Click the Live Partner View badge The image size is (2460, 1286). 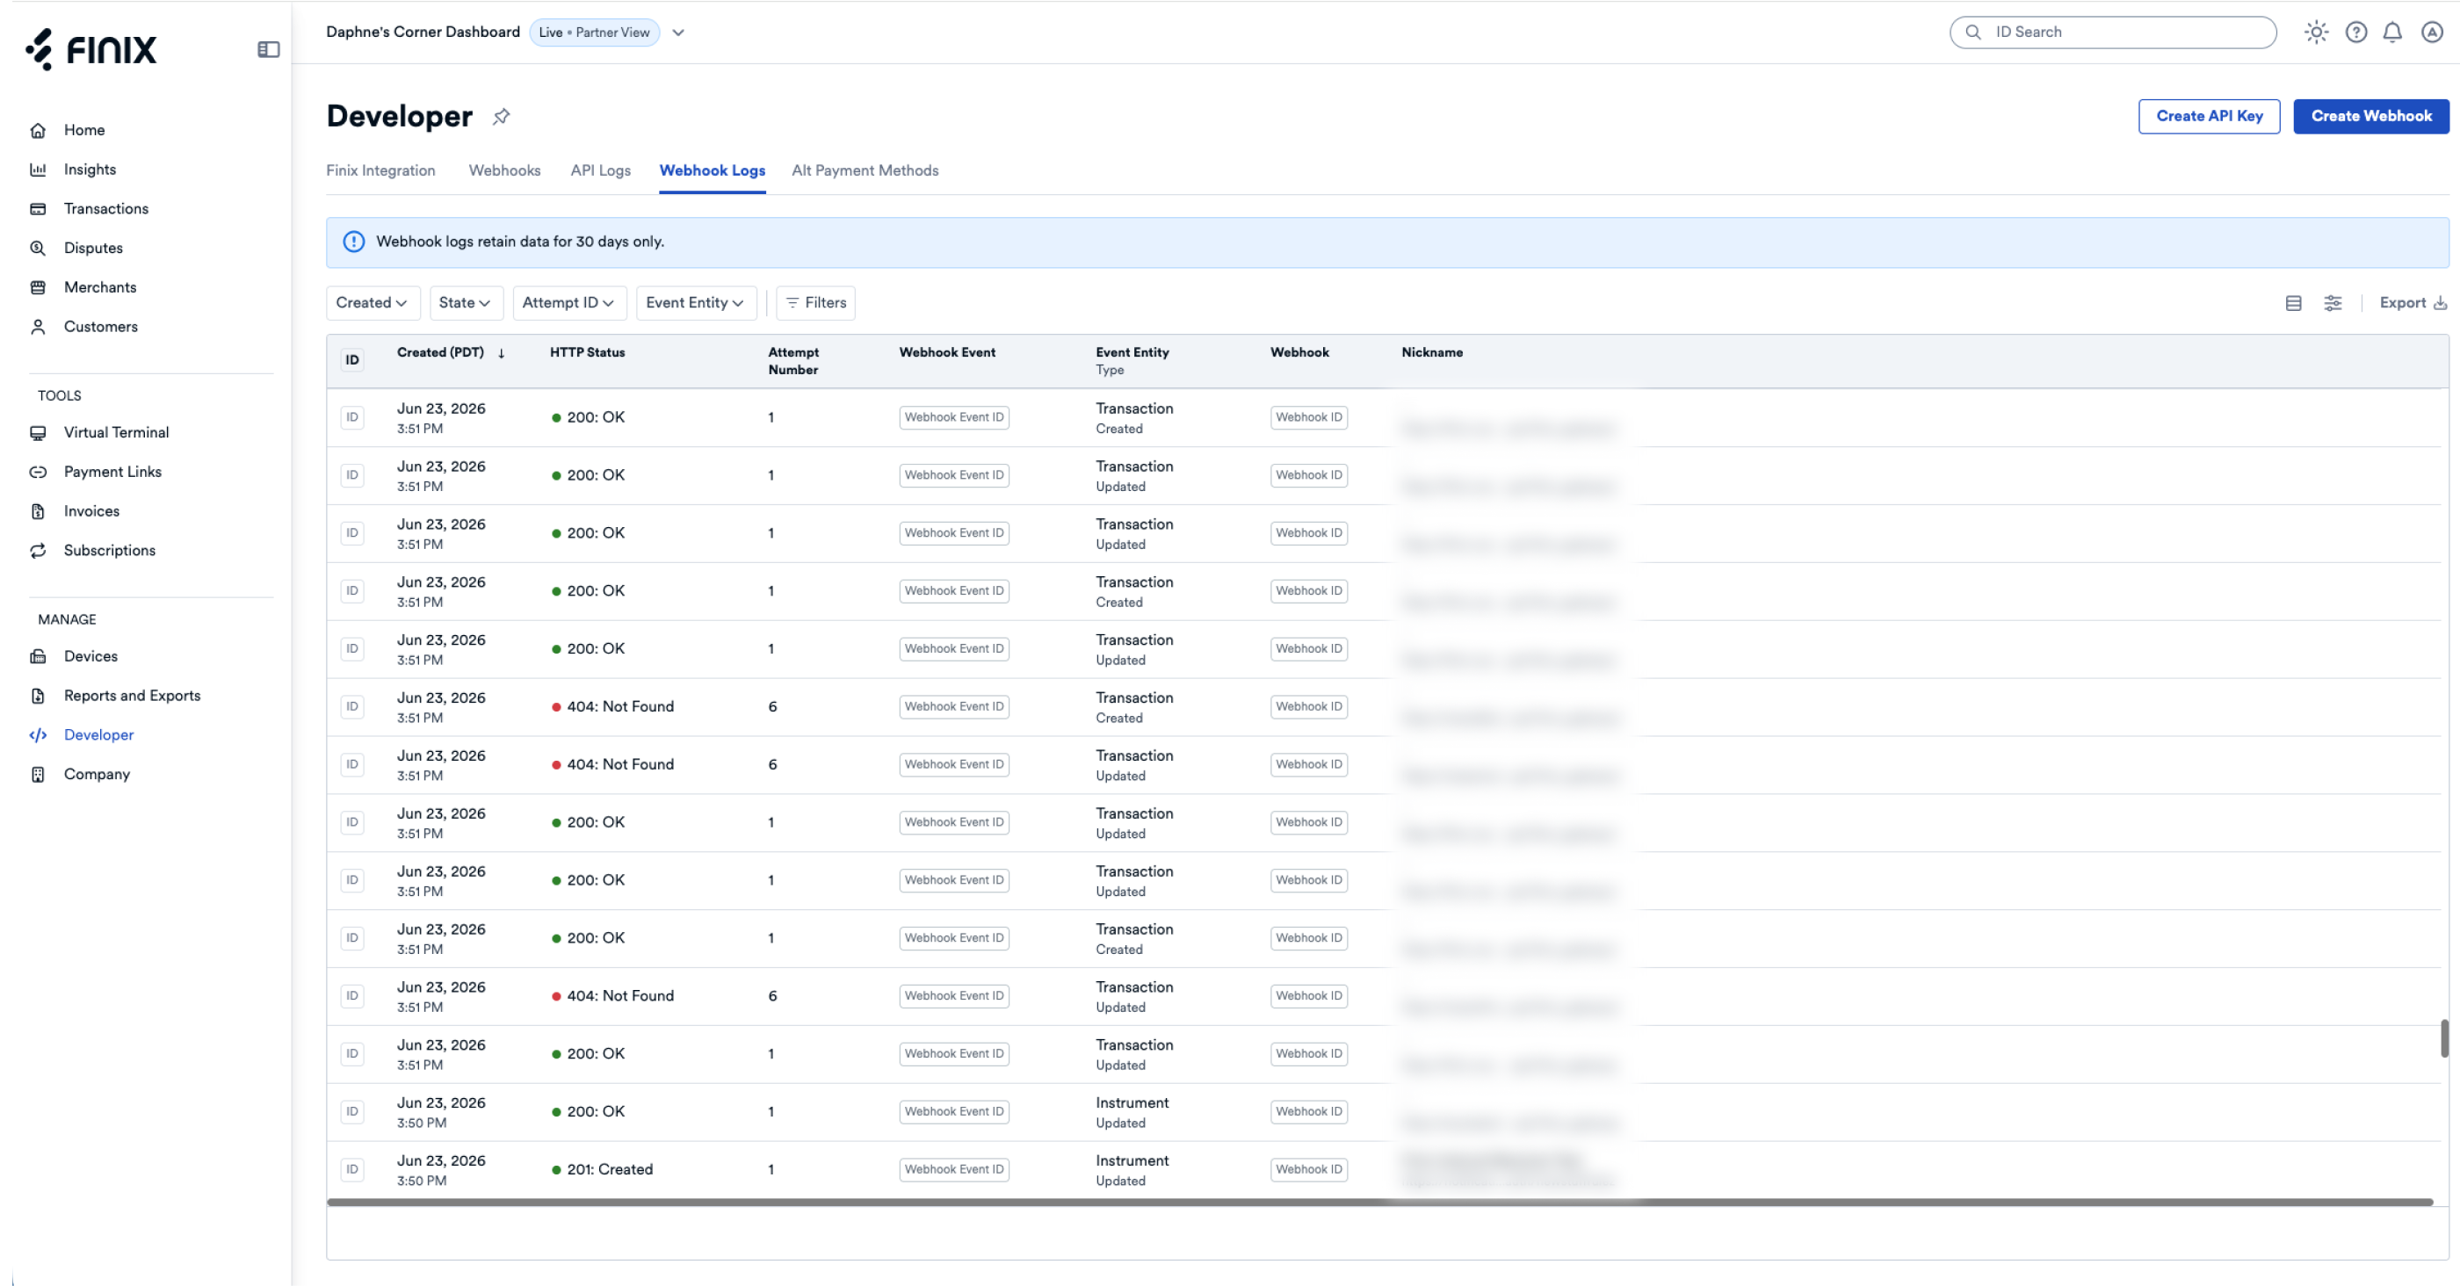click(x=594, y=33)
